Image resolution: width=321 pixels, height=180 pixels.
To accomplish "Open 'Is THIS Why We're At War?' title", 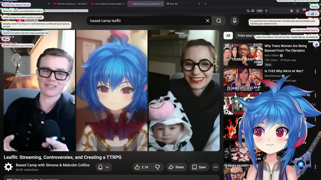I will pyautogui.click(x=284, y=71).
